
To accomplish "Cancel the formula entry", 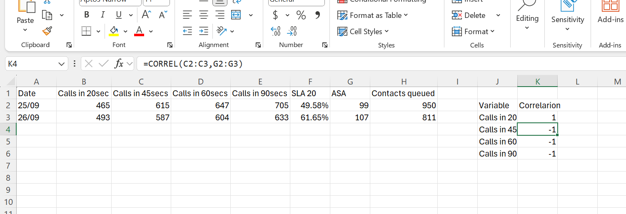I will [88, 64].
